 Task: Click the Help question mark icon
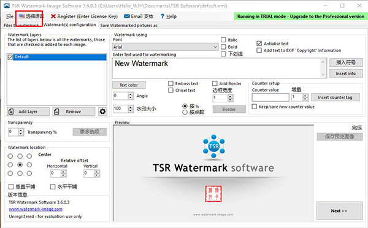point(163,16)
